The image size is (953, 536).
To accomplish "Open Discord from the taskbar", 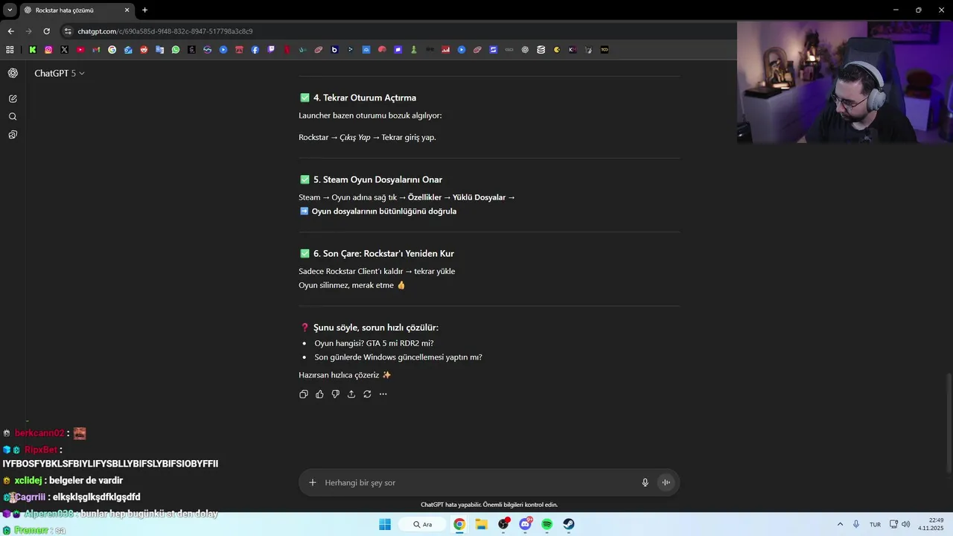I will [x=526, y=524].
